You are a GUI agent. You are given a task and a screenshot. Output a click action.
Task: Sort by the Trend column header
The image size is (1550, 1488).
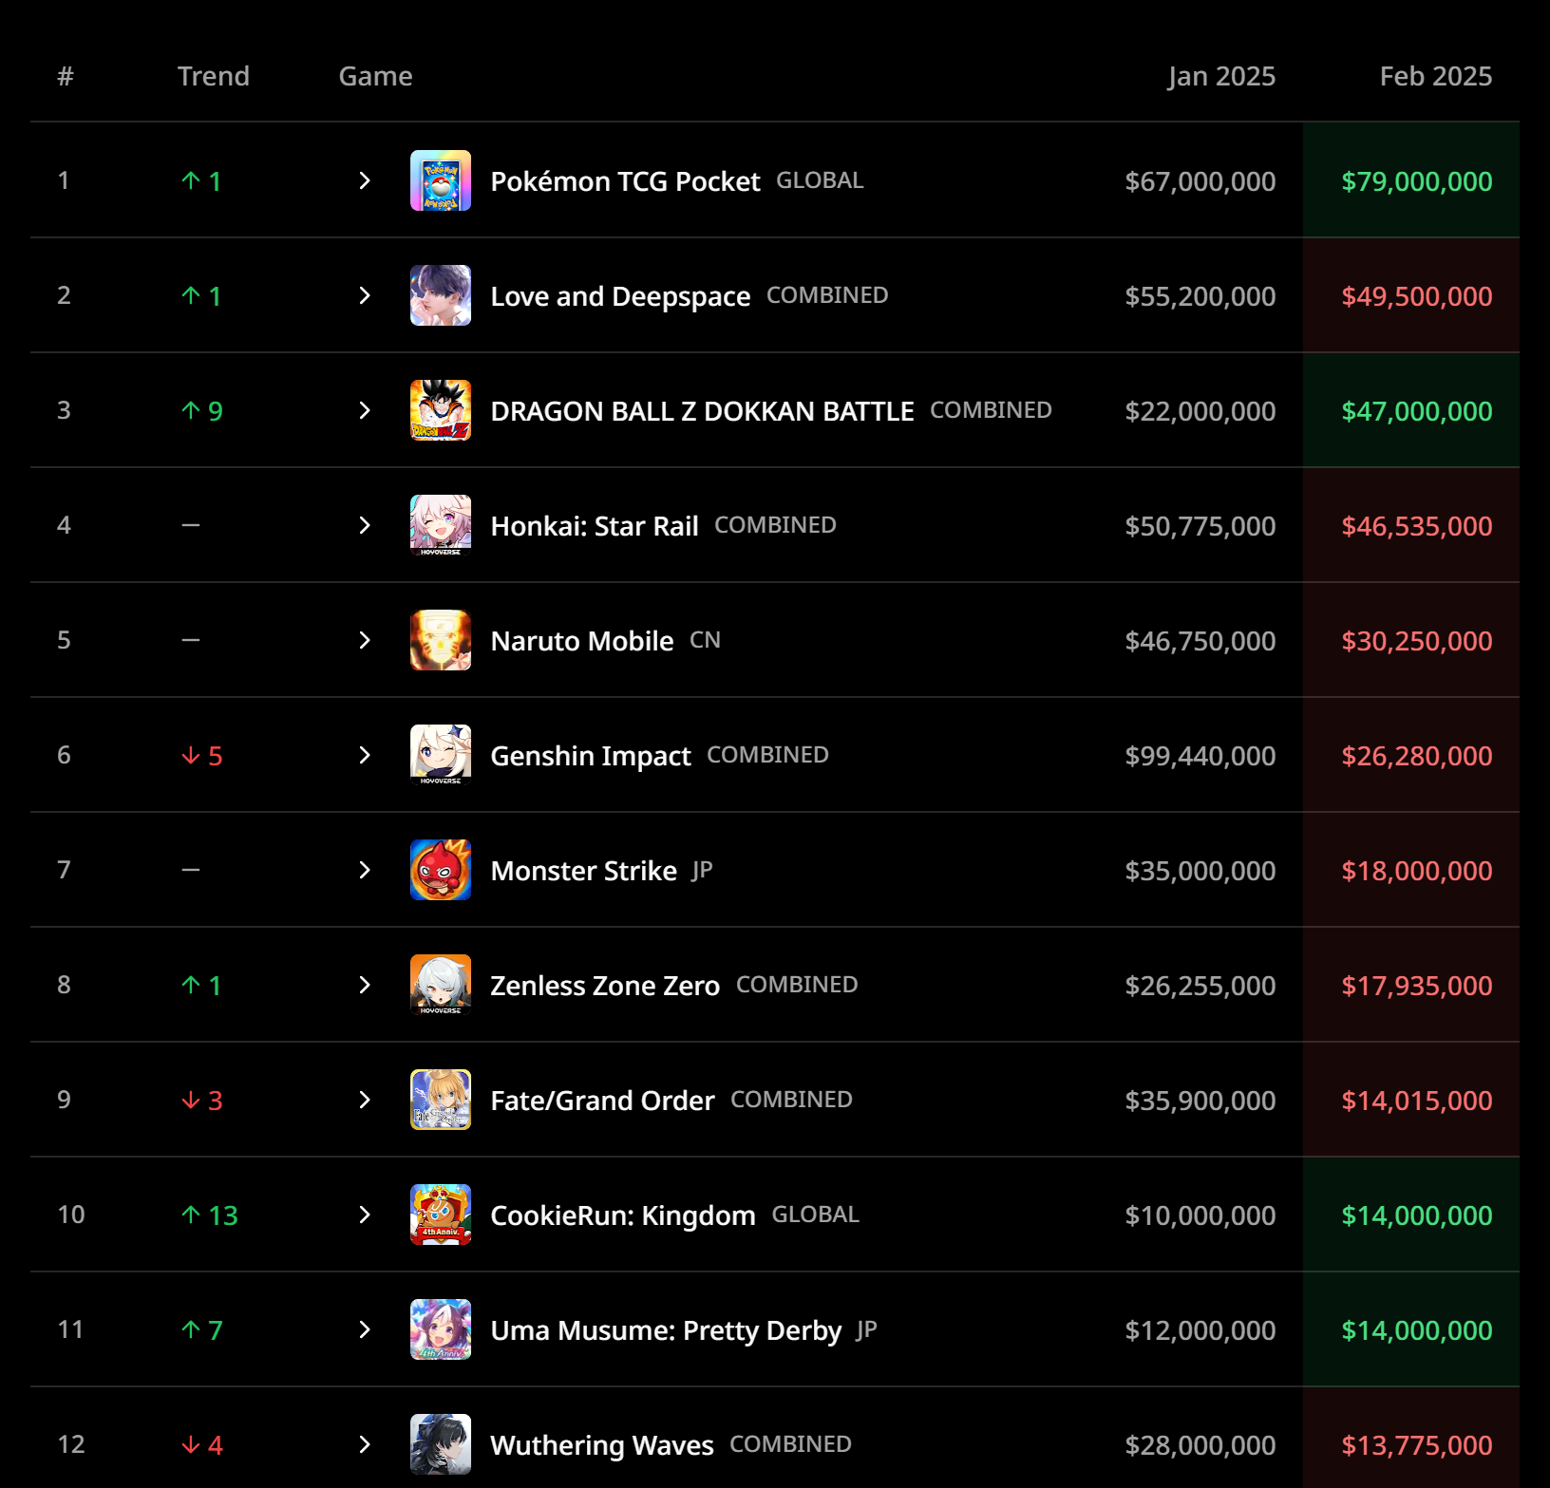point(214,76)
